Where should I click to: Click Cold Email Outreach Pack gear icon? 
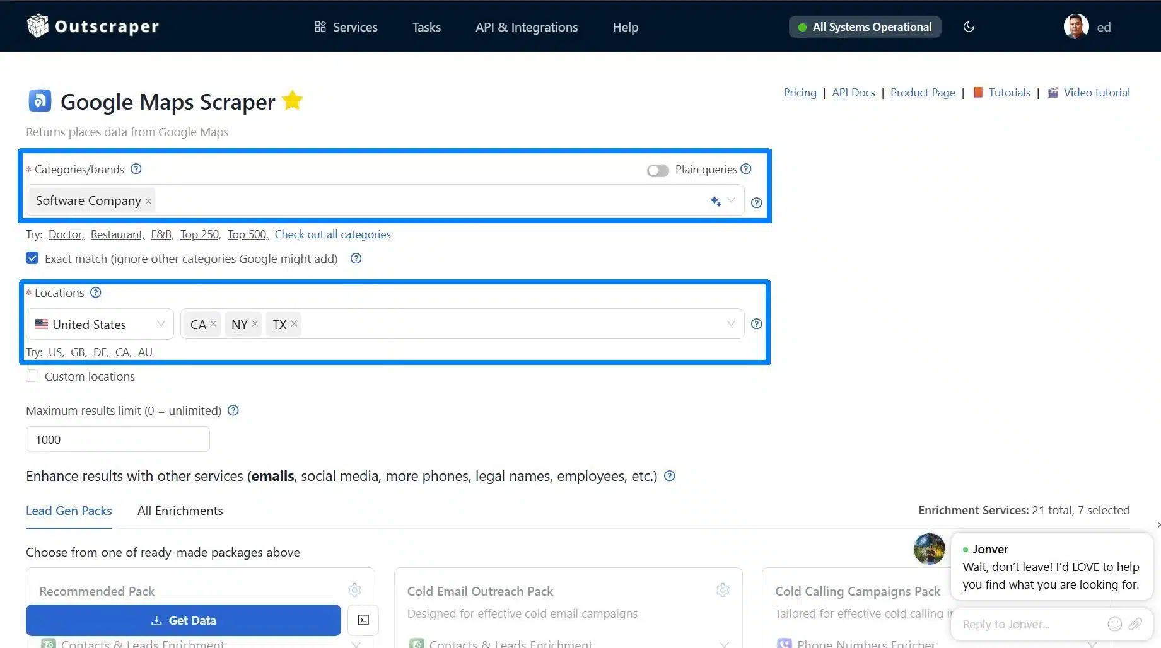(723, 590)
